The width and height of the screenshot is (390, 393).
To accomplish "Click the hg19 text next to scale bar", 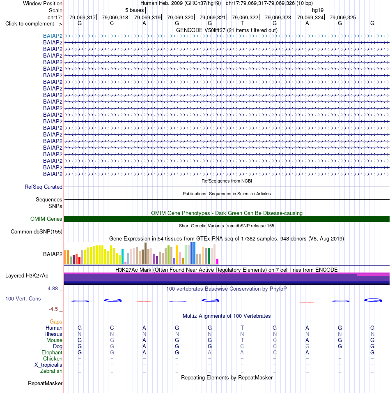I will pyautogui.click(x=318, y=10).
